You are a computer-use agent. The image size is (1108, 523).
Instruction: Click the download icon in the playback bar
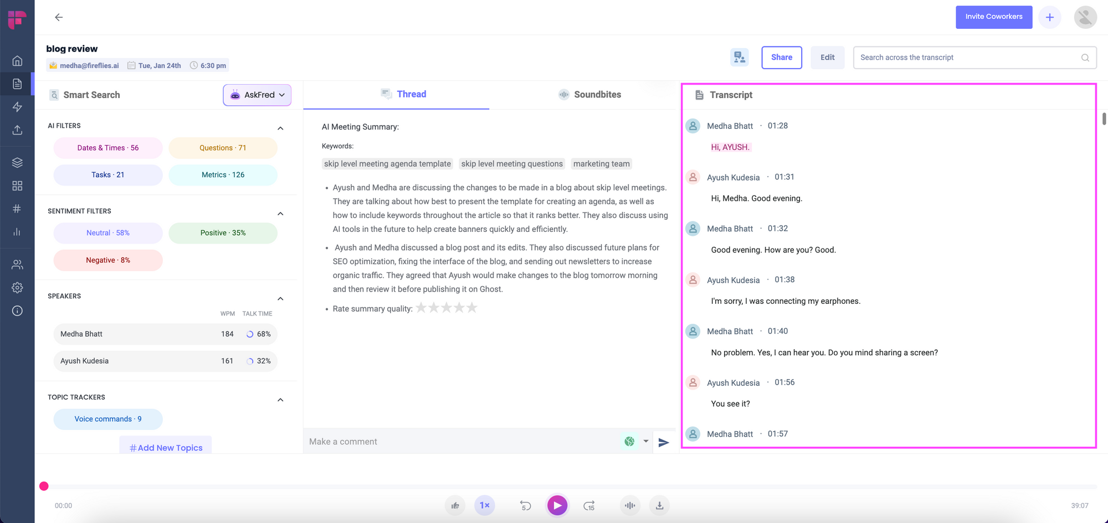pos(659,505)
